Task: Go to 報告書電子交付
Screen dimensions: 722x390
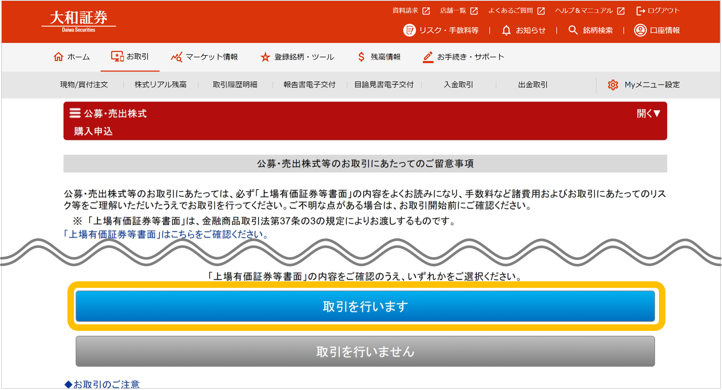Action: [x=309, y=85]
